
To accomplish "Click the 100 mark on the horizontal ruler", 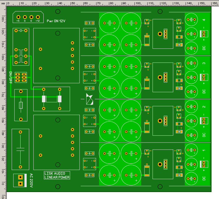I will (138, 3).
